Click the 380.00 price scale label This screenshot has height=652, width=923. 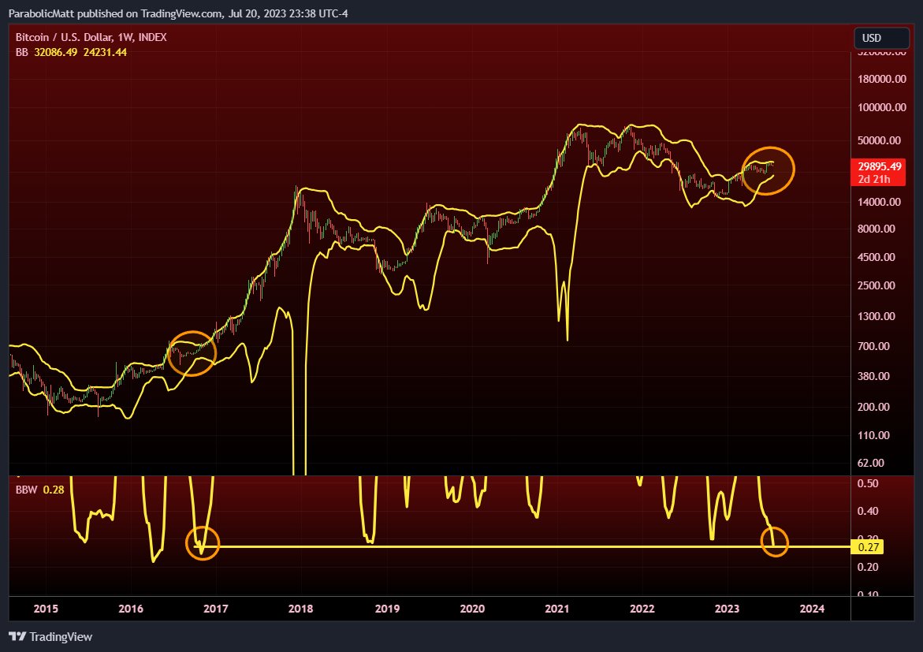pyautogui.click(x=873, y=376)
